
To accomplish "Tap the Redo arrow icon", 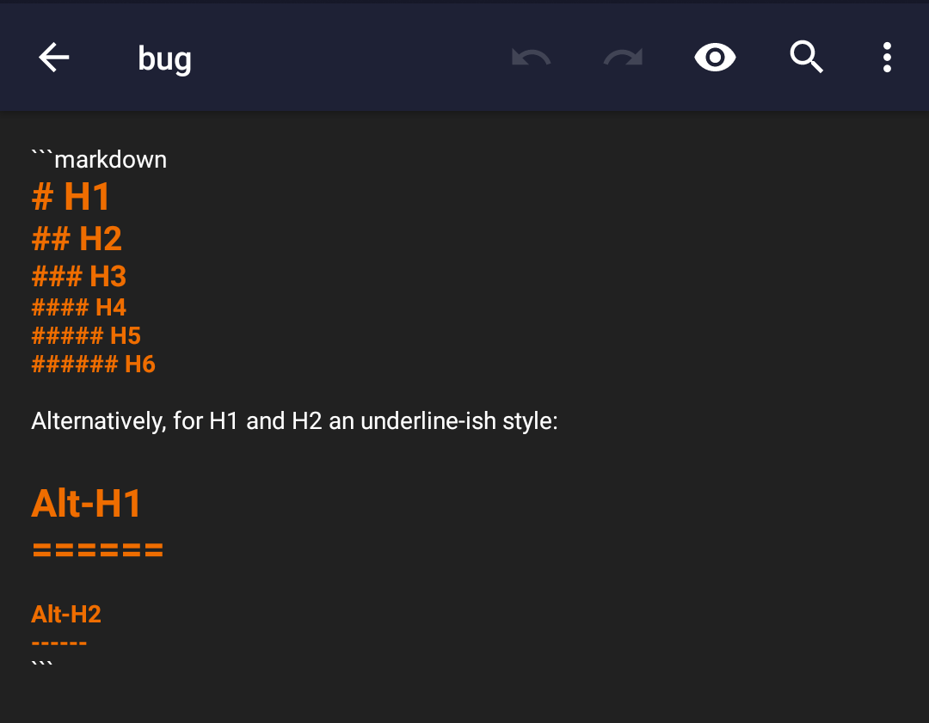I will click(x=622, y=57).
